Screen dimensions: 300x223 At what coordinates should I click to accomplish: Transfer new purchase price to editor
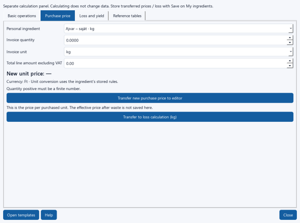point(150,98)
